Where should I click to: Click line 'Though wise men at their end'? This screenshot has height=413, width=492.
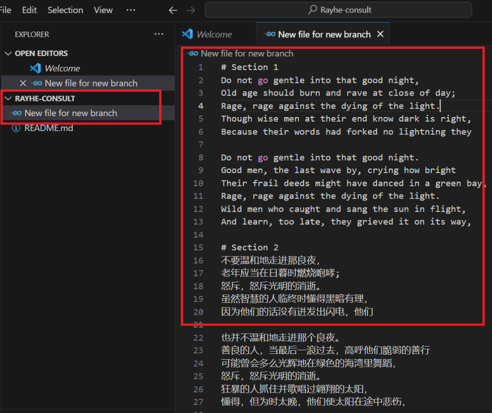pyautogui.click(x=346, y=119)
